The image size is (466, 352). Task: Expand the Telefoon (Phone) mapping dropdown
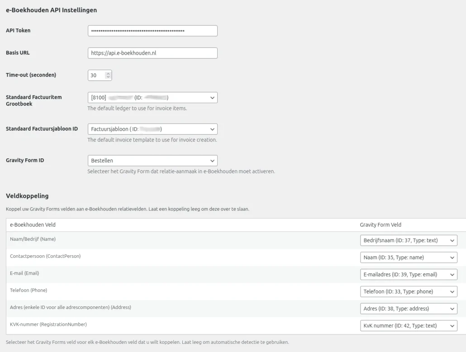[408, 292]
